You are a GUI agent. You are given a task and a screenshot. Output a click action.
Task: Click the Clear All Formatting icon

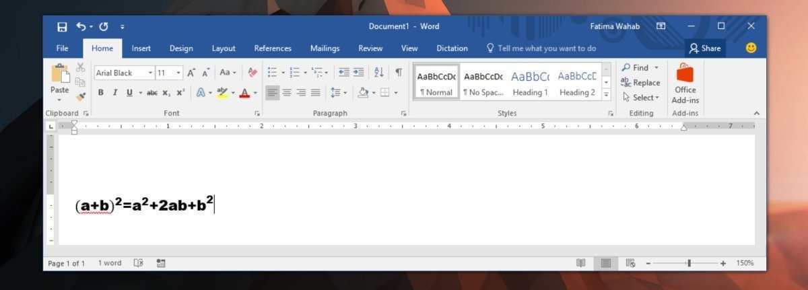coord(252,73)
